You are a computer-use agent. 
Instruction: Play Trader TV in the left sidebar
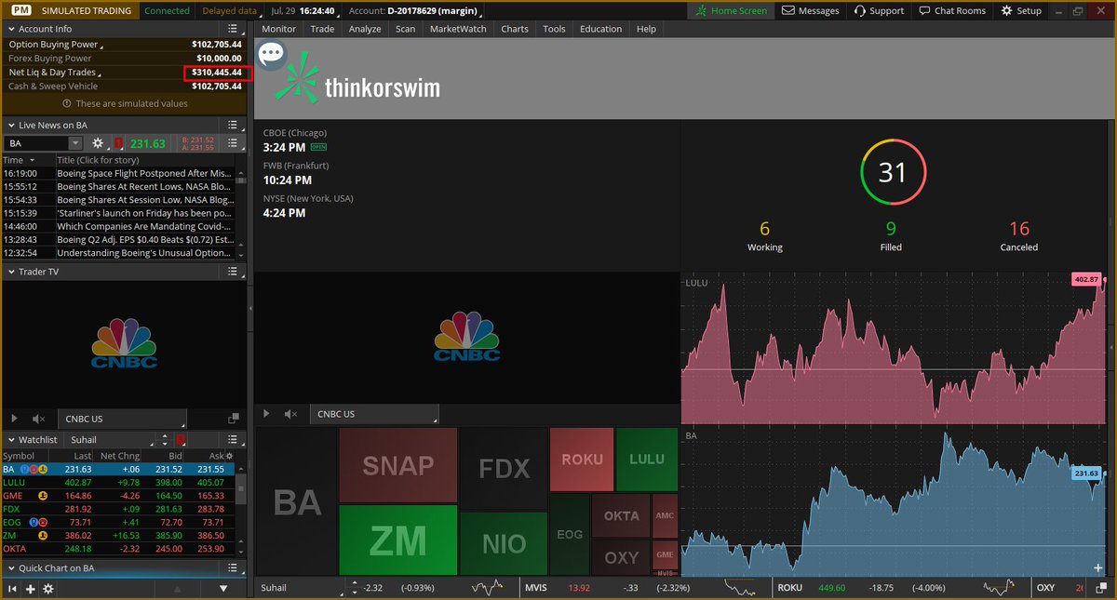pos(14,420)
